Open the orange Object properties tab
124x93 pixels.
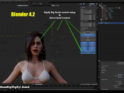(x=99, y=77)
